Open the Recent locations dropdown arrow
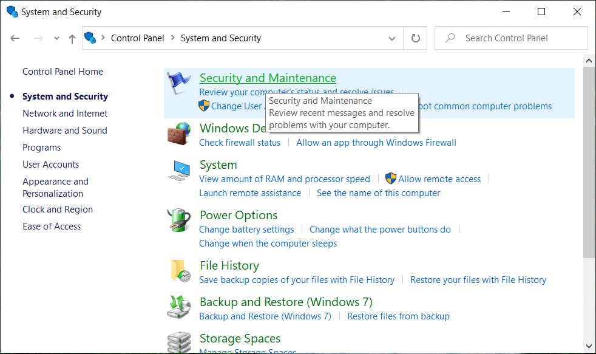596x354 pixels. tap(56, 38)
